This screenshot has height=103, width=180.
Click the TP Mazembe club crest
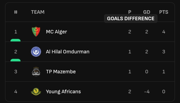[x=36, y=72]
